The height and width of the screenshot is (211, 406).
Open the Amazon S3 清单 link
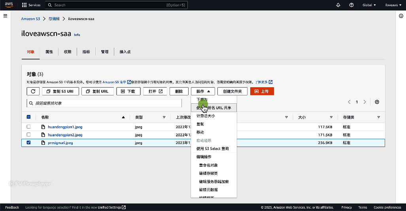coord(114,82)
